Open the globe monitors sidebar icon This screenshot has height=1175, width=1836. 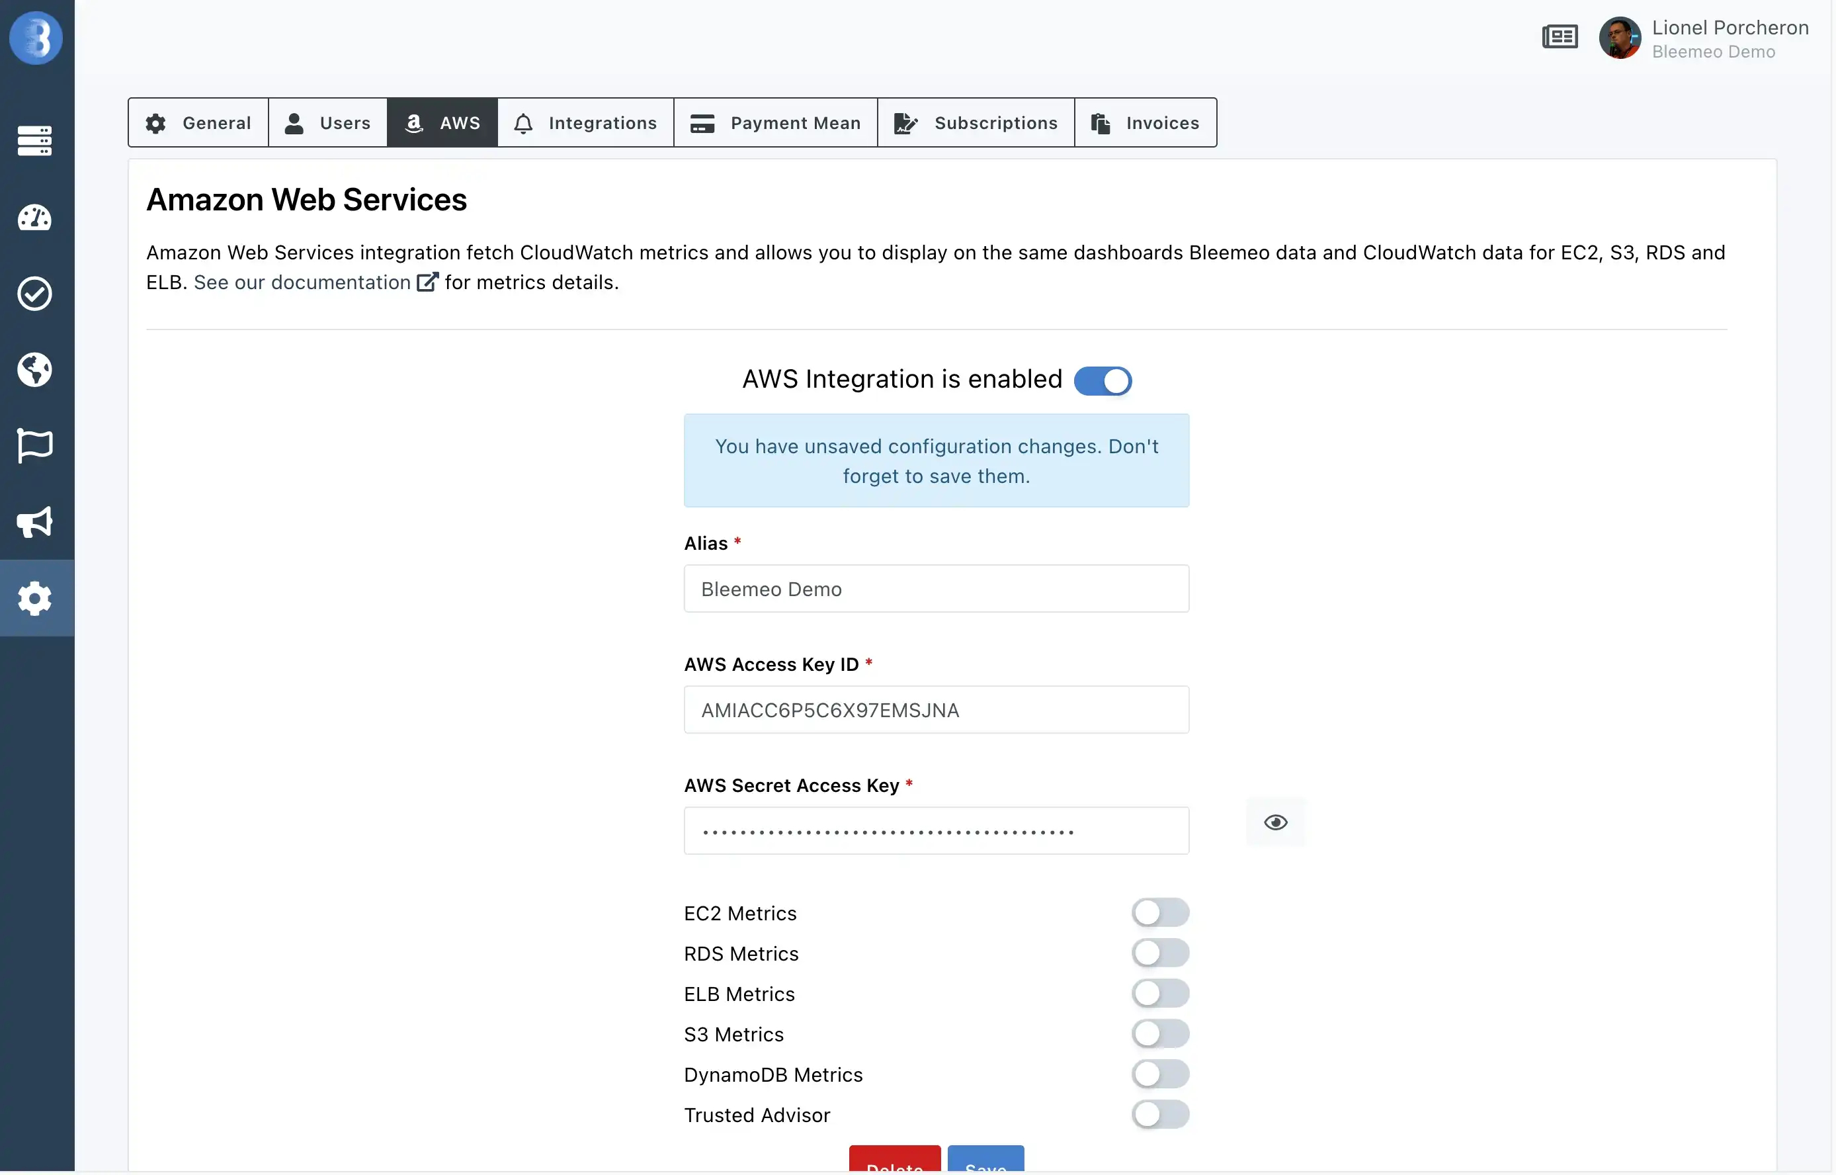click(x=35, y=370)
